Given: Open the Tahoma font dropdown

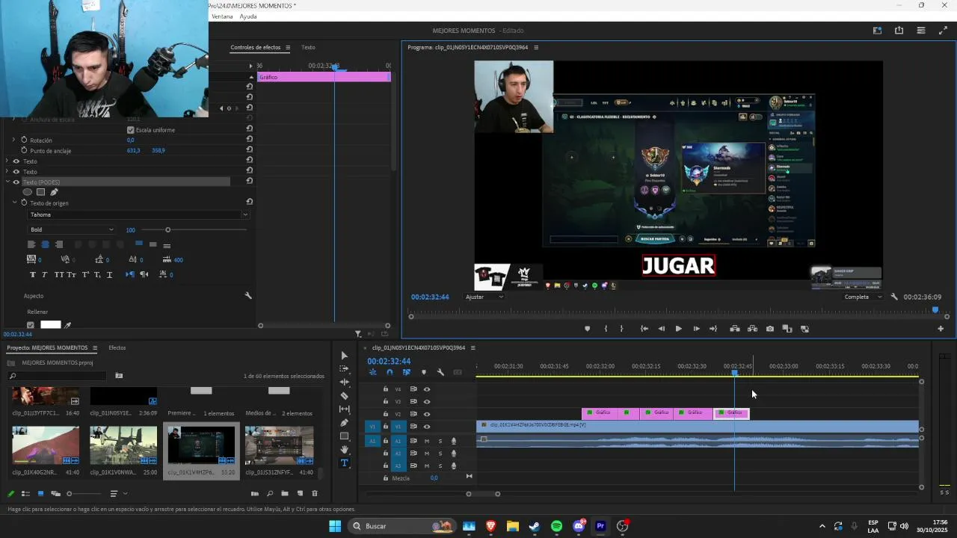Looking at the screenshot, I should coord(138,214).
